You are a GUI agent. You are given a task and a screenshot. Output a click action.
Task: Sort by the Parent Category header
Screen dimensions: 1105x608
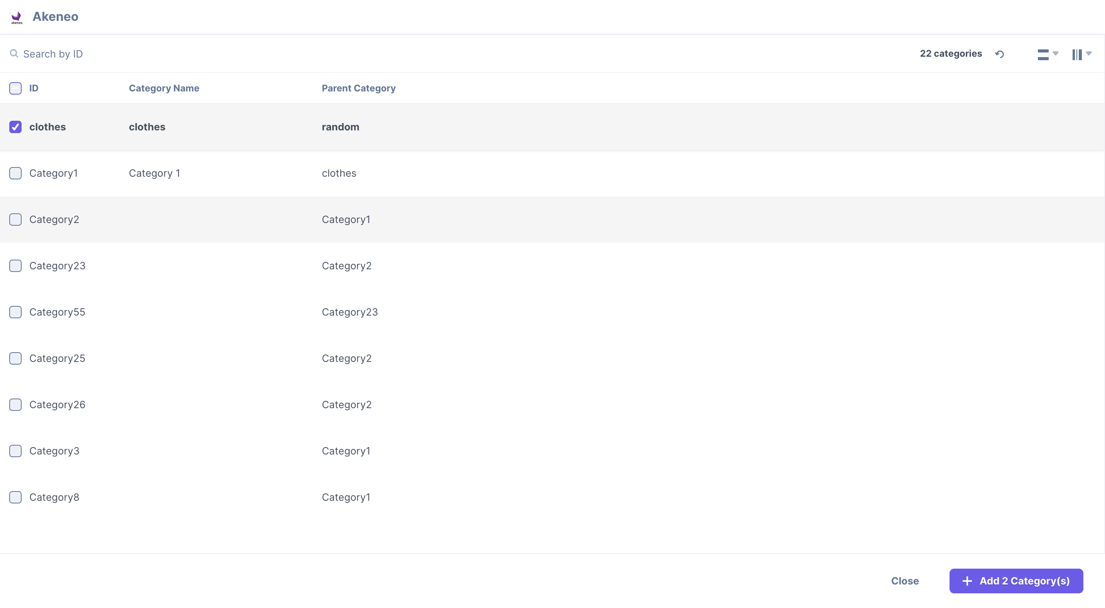click(x=358, y=88)
